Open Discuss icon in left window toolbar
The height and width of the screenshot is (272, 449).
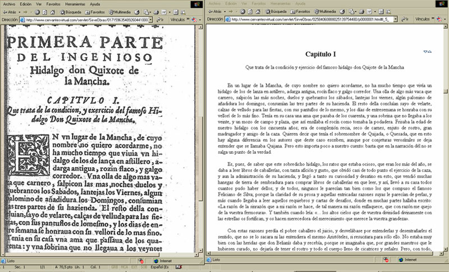pyautogui.click(x=176, y=12)
